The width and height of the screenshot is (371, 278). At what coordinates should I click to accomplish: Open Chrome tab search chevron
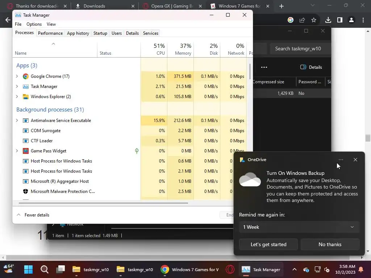[x=313, y=5]
